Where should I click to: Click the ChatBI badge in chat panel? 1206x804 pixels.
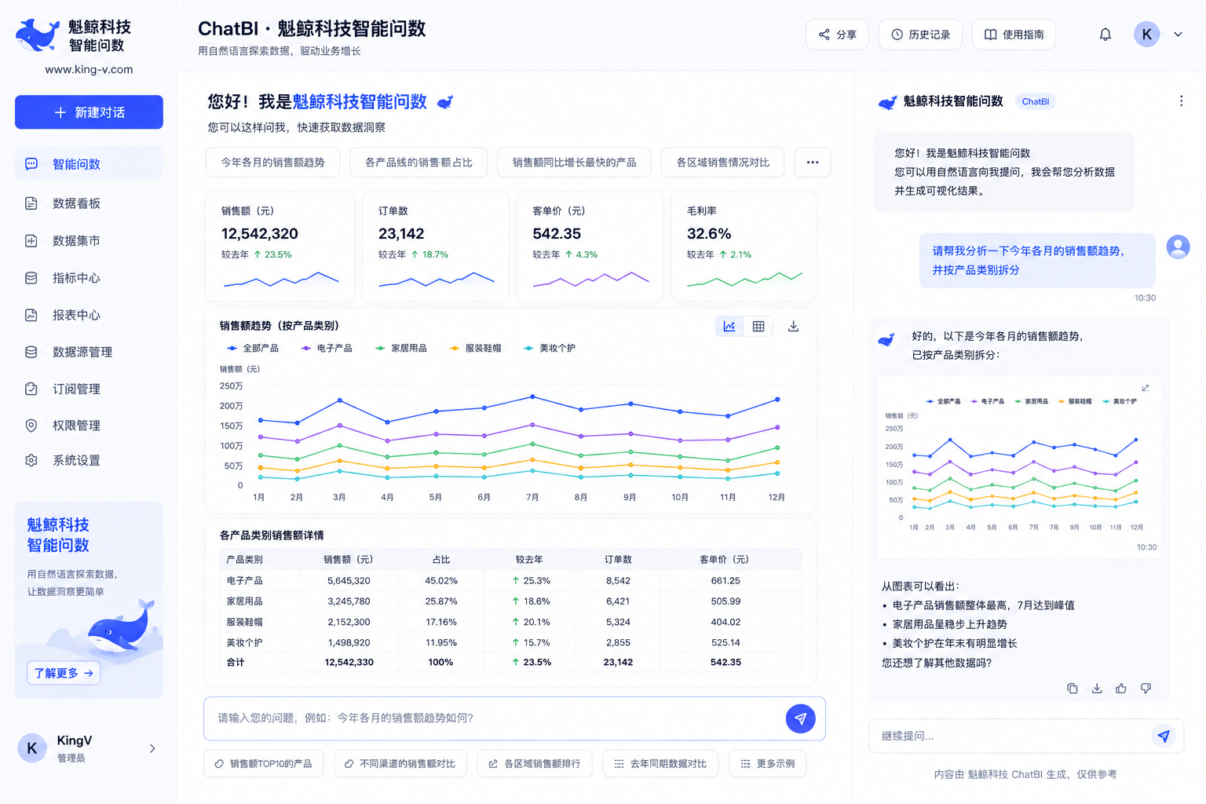click(1036, 101)
